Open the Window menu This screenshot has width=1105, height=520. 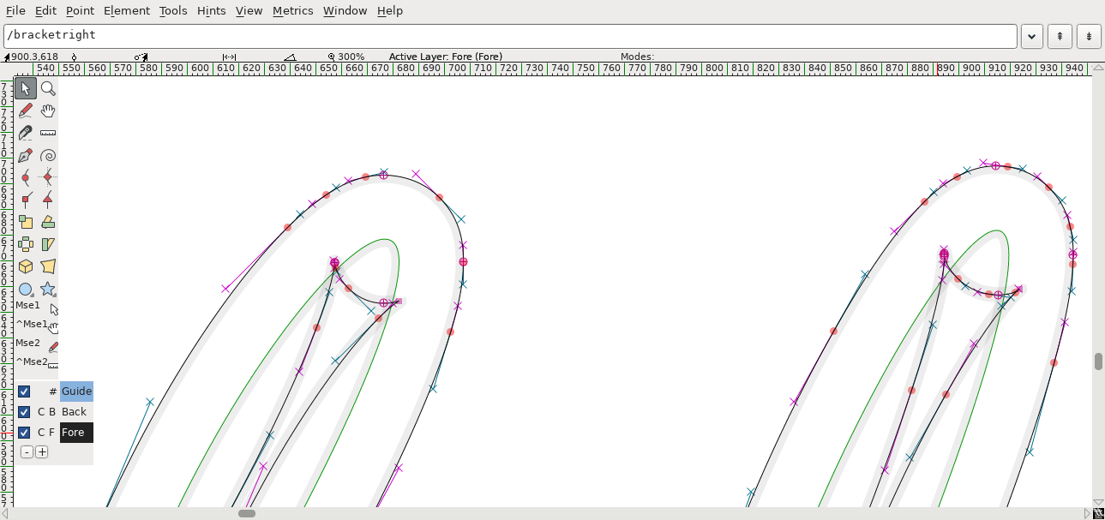345,10
